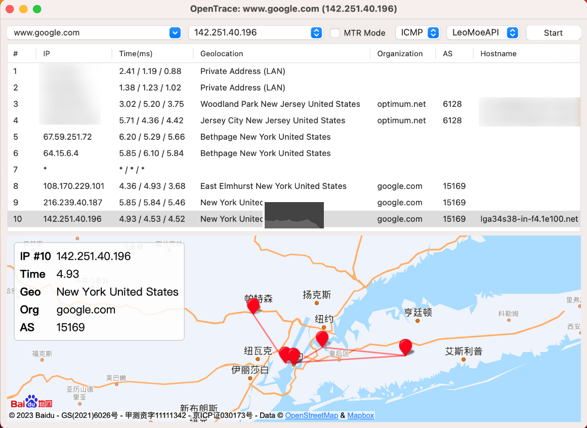This screenshot has height=428, width=587.
Task: Open the hostname dropdown arrow for www.google.com
Action: [x=175, y=33]
